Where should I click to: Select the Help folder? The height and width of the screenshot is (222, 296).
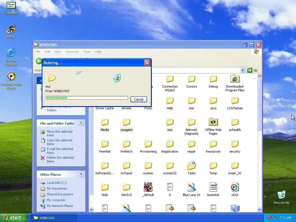coord(170,103)
